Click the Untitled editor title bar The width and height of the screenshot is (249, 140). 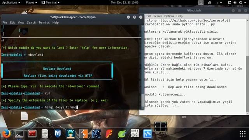coord(193,10)
